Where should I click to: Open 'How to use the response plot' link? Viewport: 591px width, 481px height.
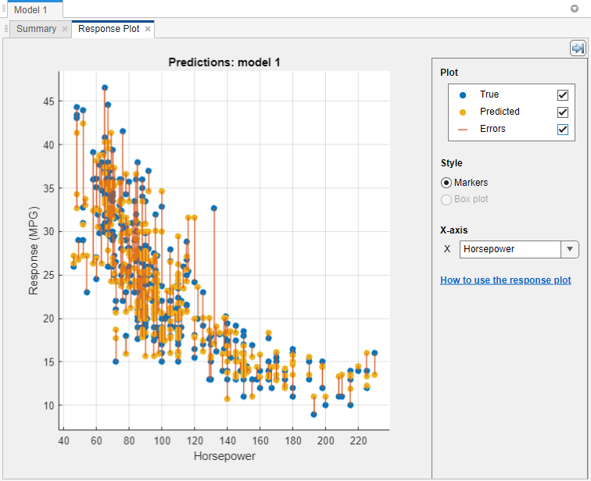tap(505, 280)
